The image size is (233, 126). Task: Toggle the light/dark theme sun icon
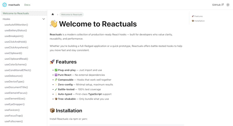point(228,5)
